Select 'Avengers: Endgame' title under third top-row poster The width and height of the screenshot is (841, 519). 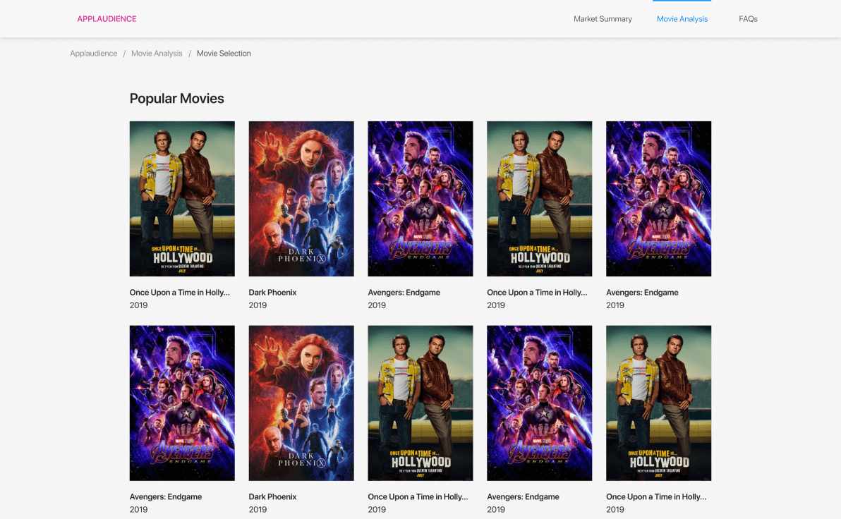point(404,292)
